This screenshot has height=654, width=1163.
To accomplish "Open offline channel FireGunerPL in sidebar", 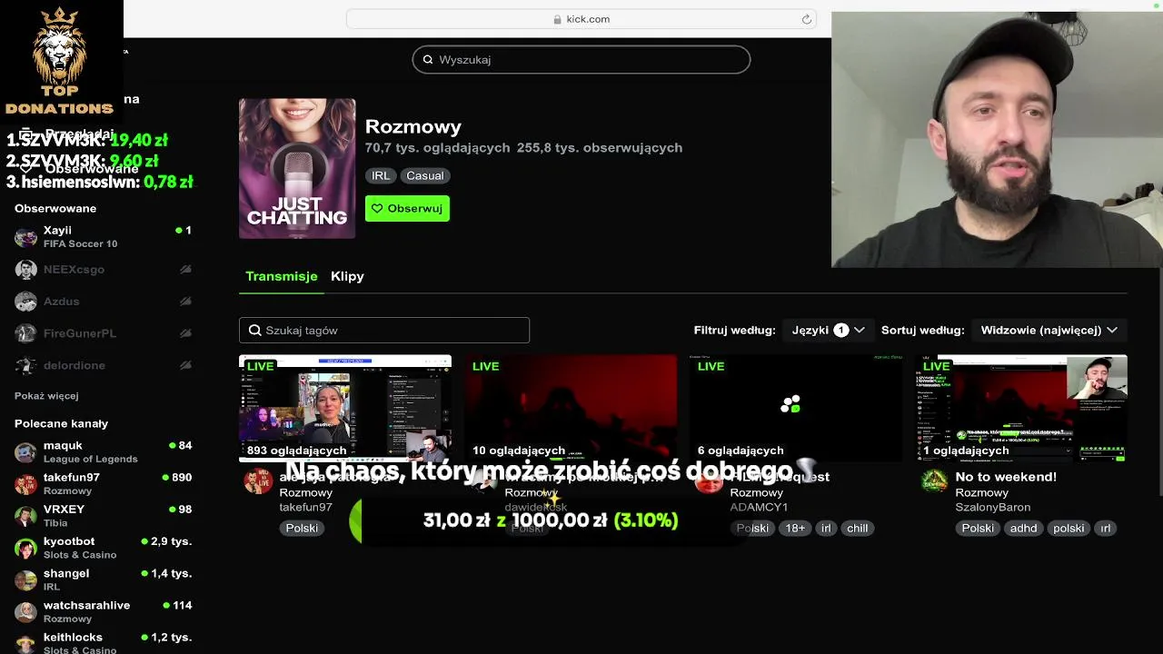I will 104,333.
